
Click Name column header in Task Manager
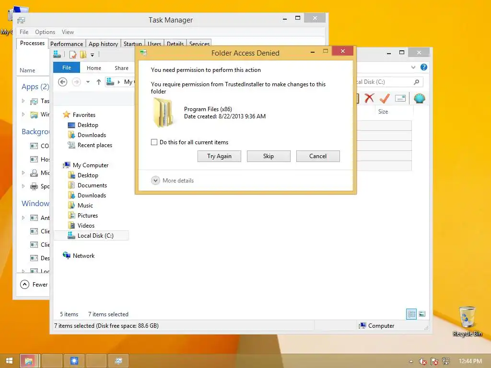click(x=27, y=70)
